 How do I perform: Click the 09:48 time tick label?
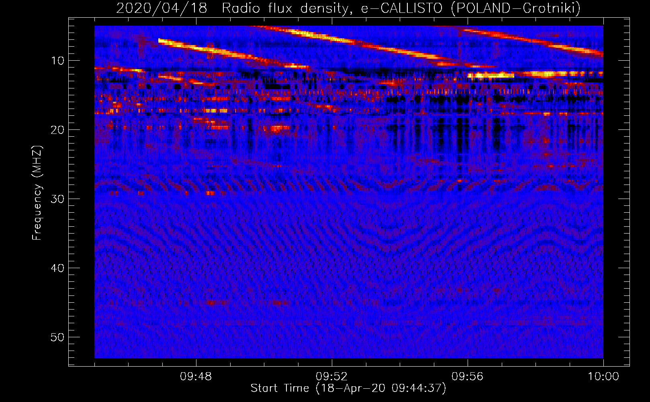[x=196, y=377]
